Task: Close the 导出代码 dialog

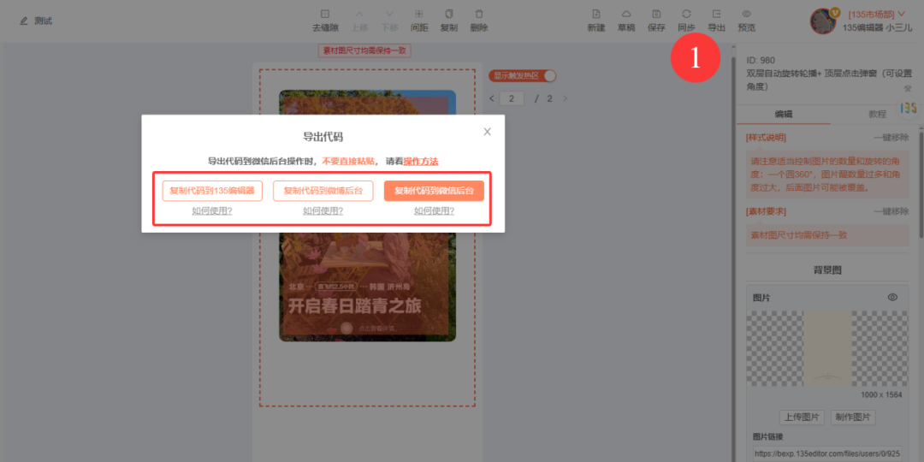Action: pyautogui.click(x=488, y=132)
